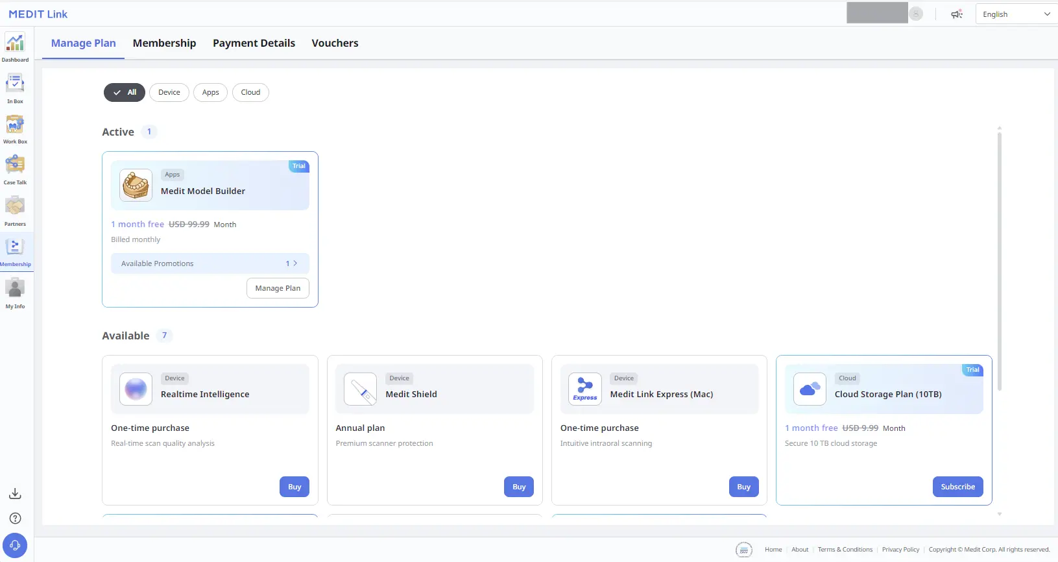Click the Medit Shield product icon

pyautogui.click(x=360, y=389)
